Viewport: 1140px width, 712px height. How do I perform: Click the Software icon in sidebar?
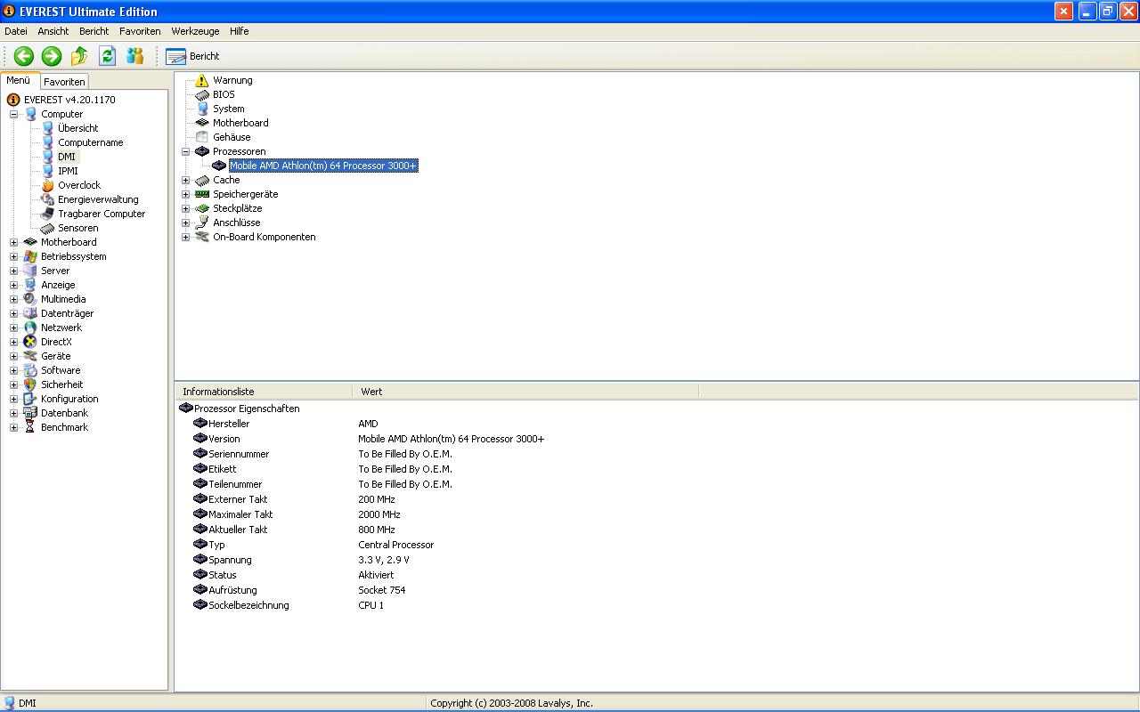[x=30, y=370]
